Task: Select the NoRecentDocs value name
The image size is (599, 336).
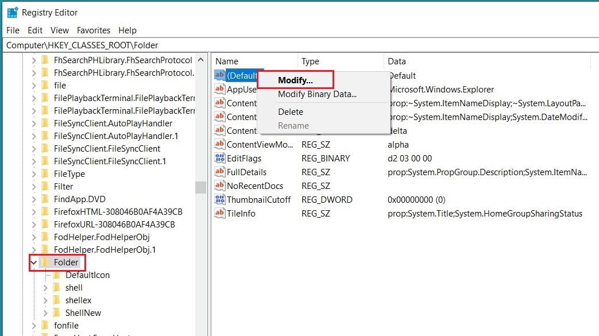Action: (255, 186)
